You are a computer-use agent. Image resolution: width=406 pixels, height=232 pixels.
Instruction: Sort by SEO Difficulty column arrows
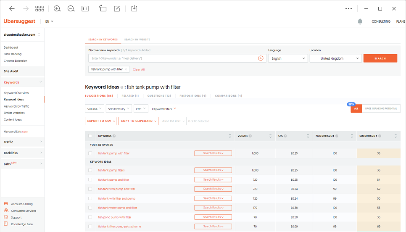tap(395, 136)
